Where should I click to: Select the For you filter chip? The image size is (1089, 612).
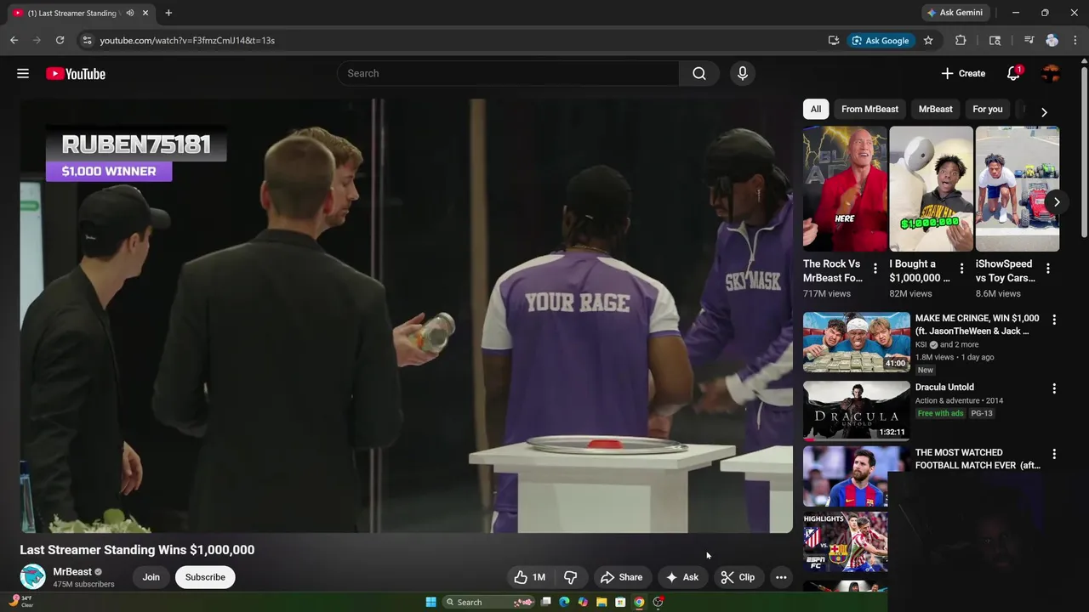(987, 109)
